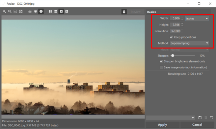Viewport: 216px width, 129px height.
Task: Split preview horizontally stacked
Action: (56, 11)
